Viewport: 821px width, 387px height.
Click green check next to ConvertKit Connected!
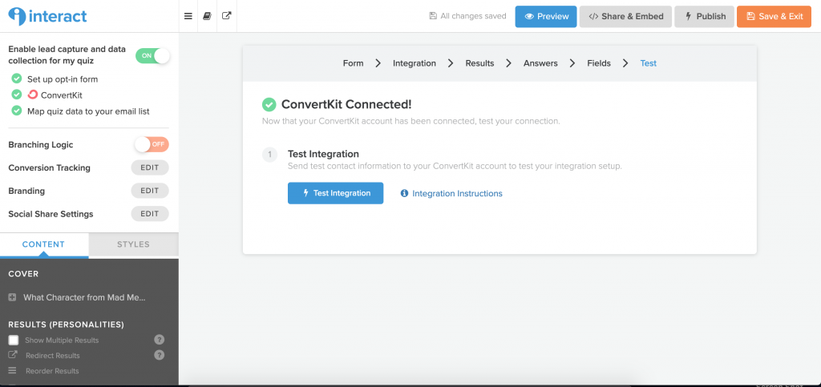tap(269, 104)
